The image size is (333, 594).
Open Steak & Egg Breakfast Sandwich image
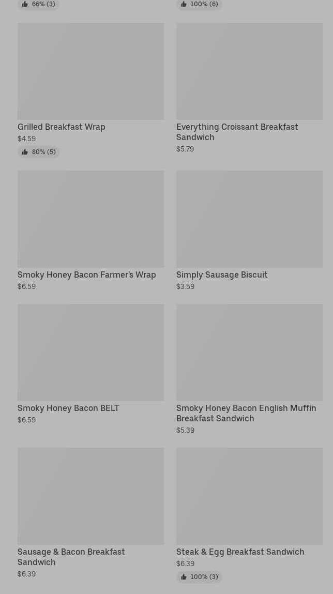pos(249,496)
